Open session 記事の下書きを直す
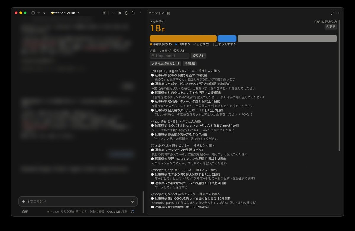 point(179,75)
